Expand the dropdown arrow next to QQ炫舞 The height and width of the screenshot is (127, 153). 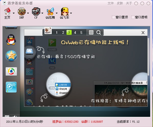[x=57, y=13]
